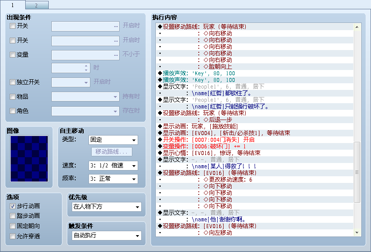Image resolution: width=371 pixels, height=252 pixels.
Task: Select the 向左移动 move command
Action: (x=255, y=233)
